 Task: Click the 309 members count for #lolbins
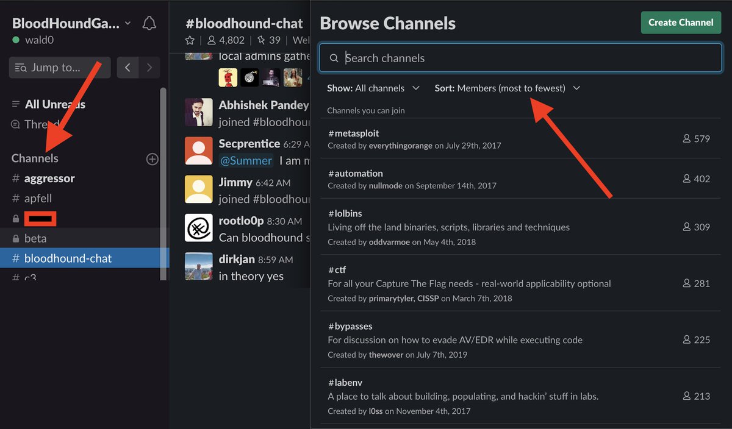pyautogui.click(x=697, y=227)
